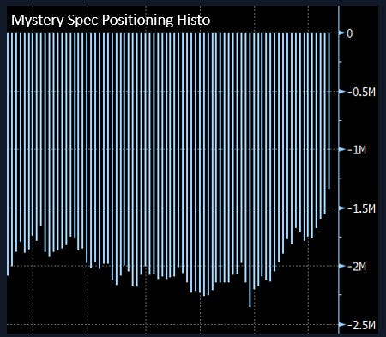
Task: Select the first histogram bar at the left edge
Action: (x=8, y=154)
